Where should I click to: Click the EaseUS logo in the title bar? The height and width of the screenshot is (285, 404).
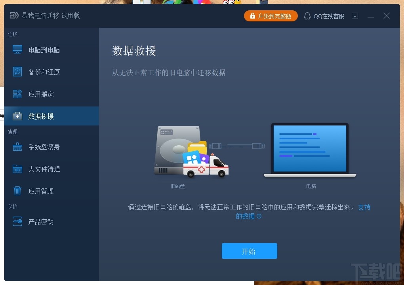13,16
